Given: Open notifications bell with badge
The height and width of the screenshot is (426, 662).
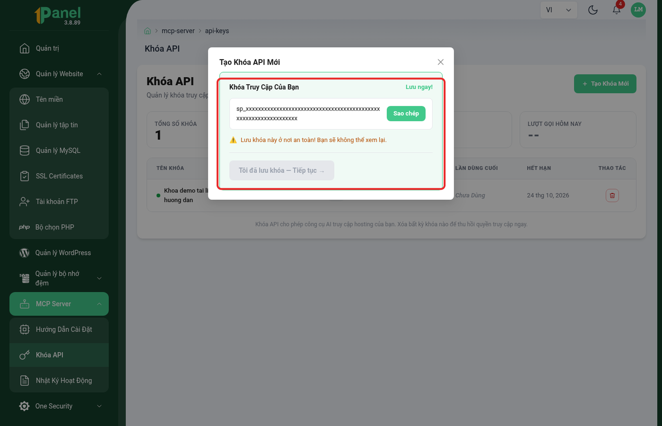Looking at the screenshot, I should click(617, 9).
